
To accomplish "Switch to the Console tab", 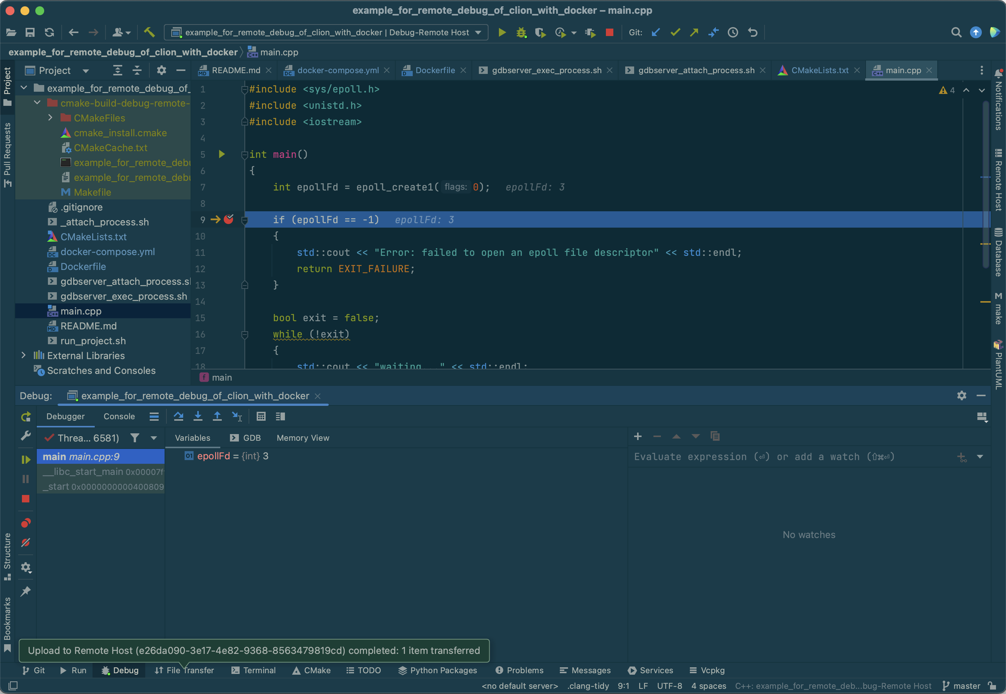I will coord(119,416).
